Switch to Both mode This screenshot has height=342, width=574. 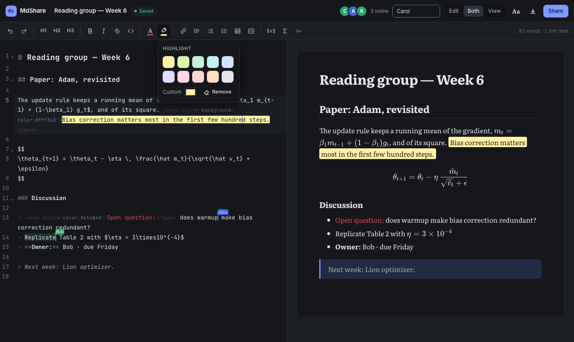(x=474, y=11)
